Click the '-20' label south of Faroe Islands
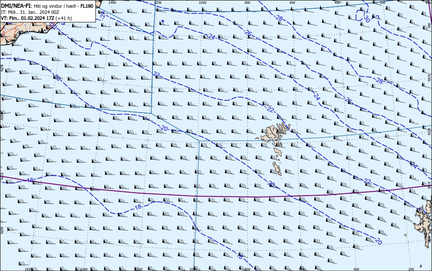The height and width of the screenshot is (271, 432). click(x=271, y=184)
